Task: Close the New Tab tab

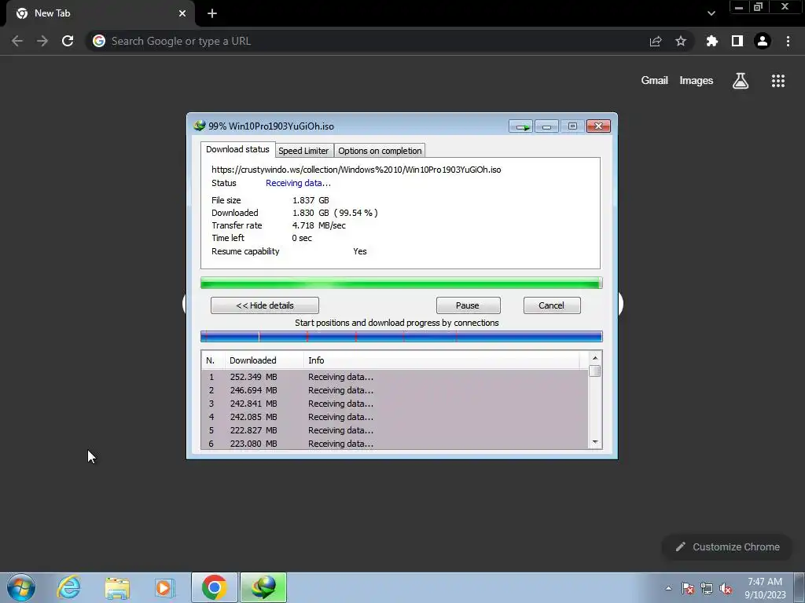Action: point(182,13)
